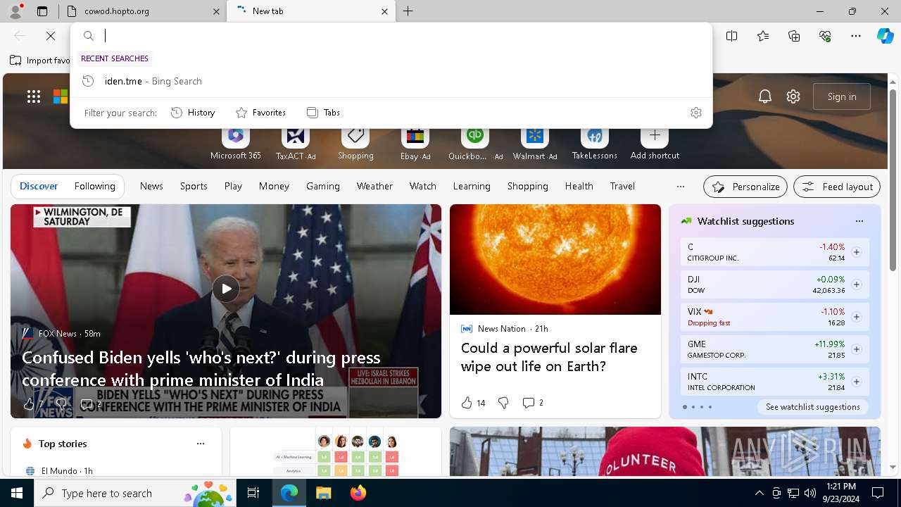This screenshot has height=507, width=901.
Task: Open Shopping shortcut tile
Action: point(355,144)
